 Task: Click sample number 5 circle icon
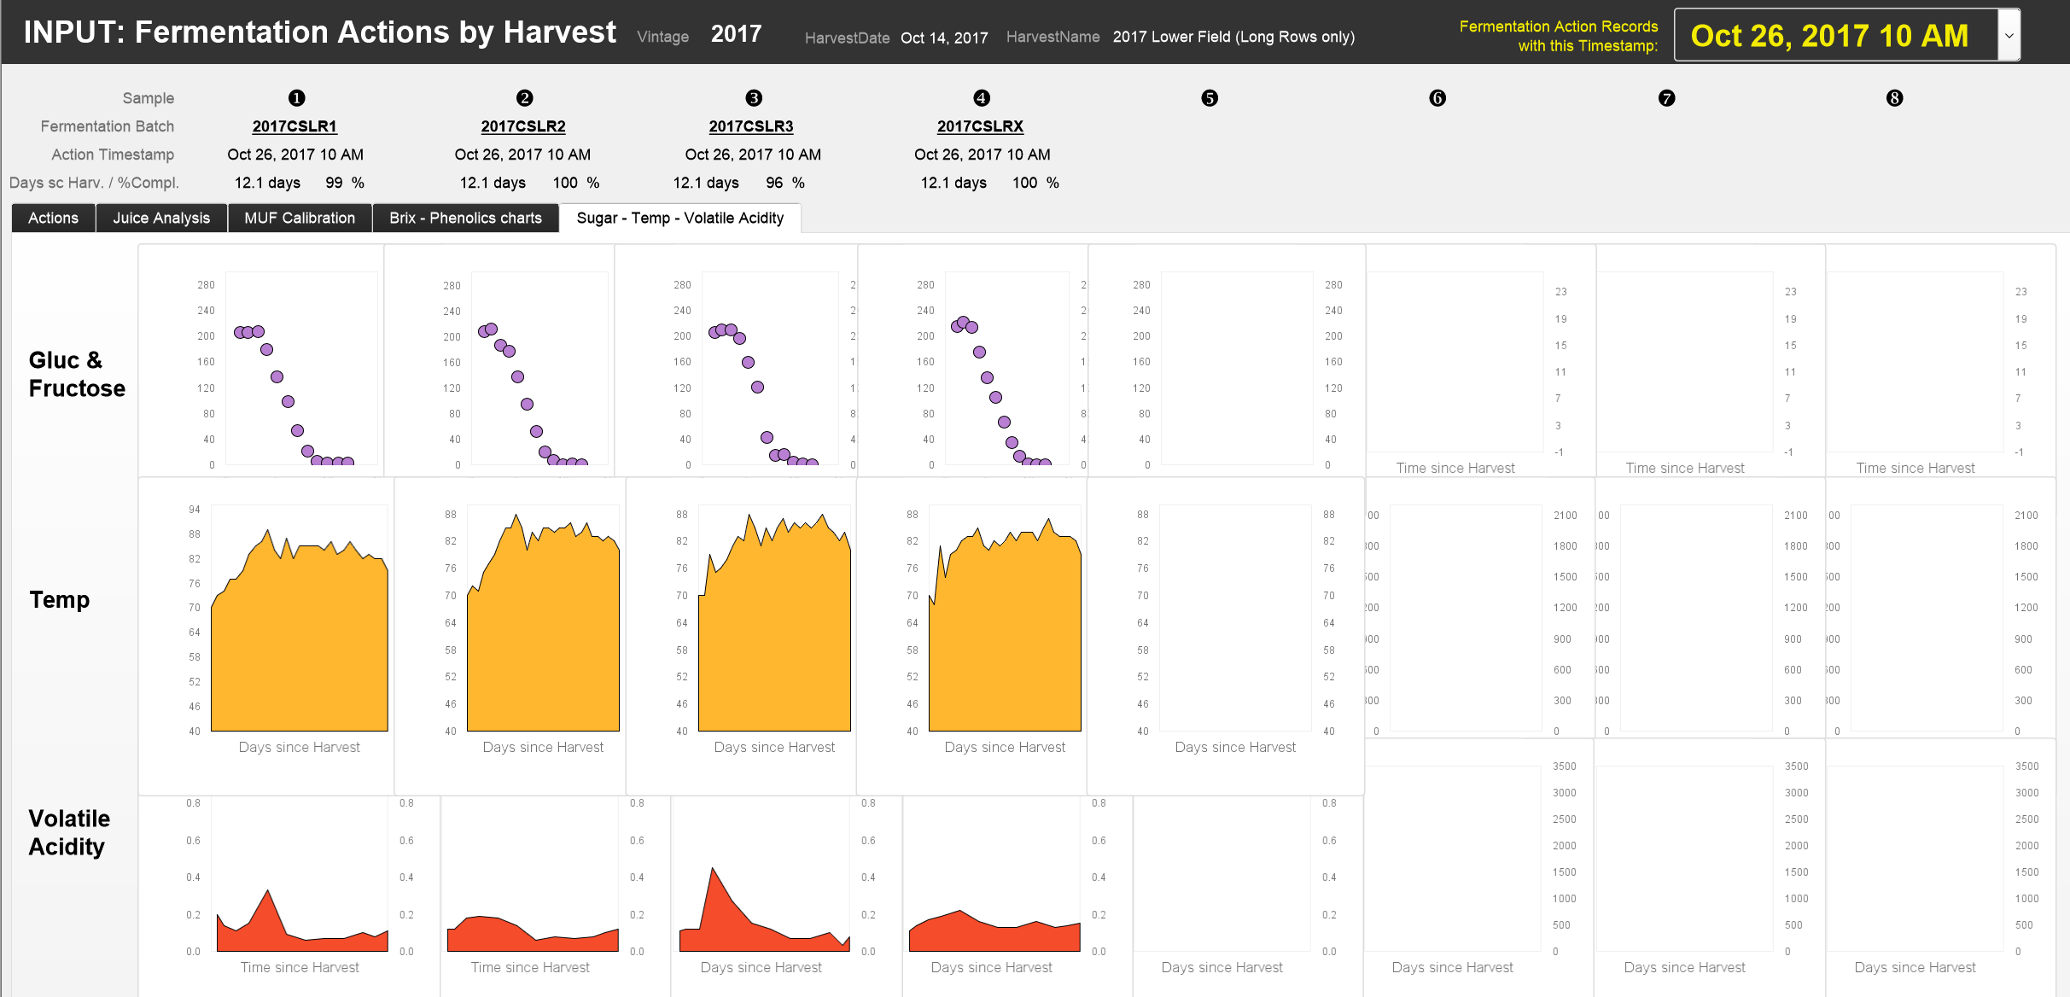[x=1210, y=98]
